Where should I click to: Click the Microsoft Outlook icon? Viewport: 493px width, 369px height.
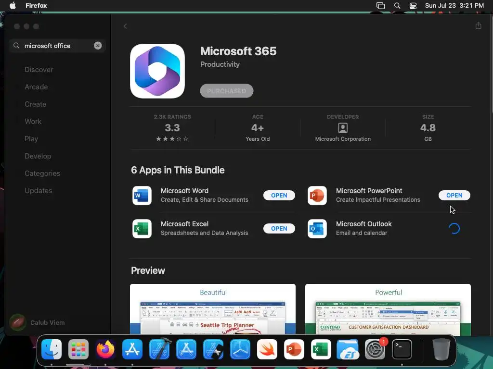pos(317,229)
